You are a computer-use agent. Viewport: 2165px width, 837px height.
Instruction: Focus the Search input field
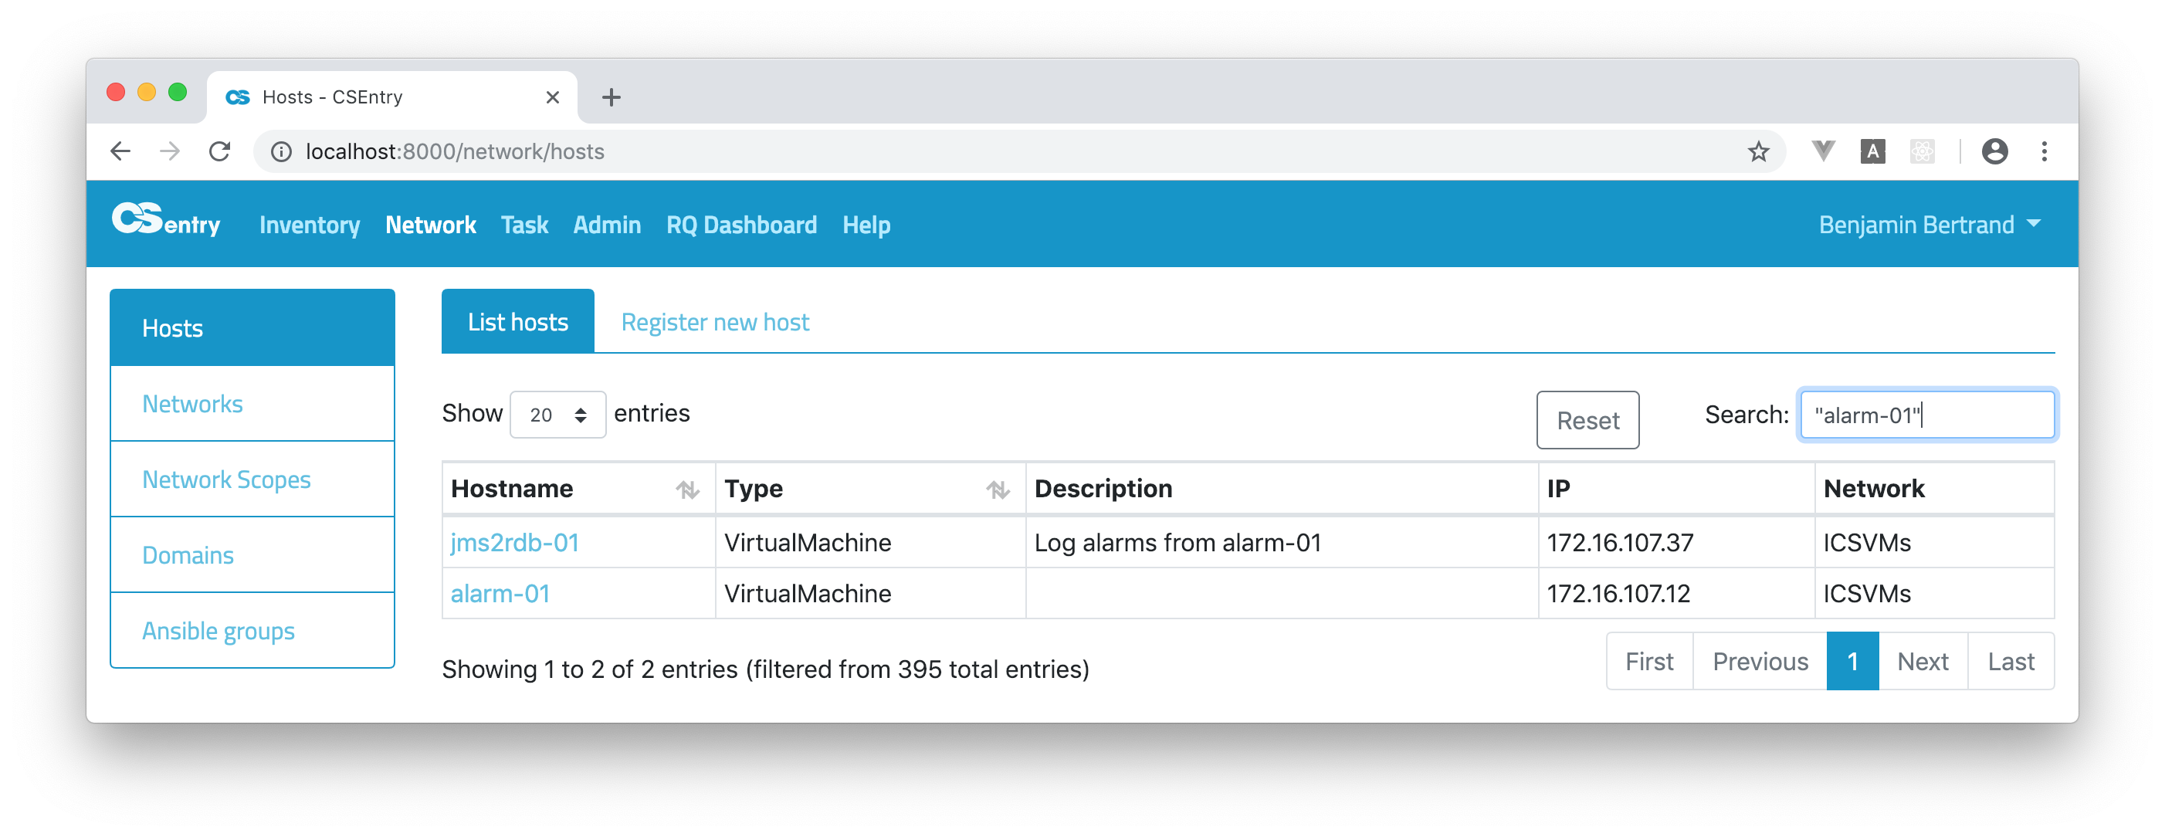pyautogui.click(x=1926, y=415)
